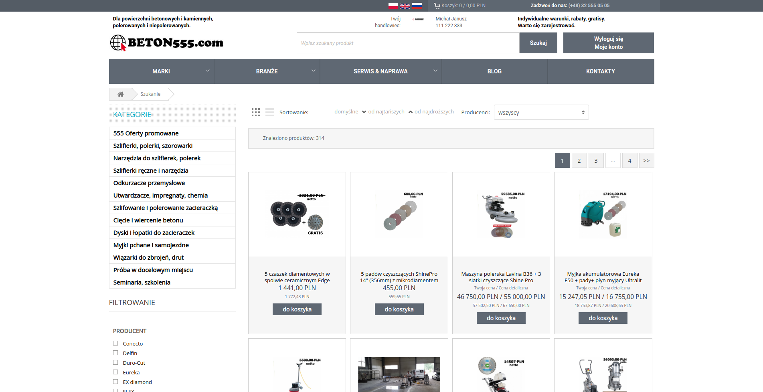Switch to grid view layout
This screenshot has width=763, height=392.
pyautogui.click(x=256, y=112)
